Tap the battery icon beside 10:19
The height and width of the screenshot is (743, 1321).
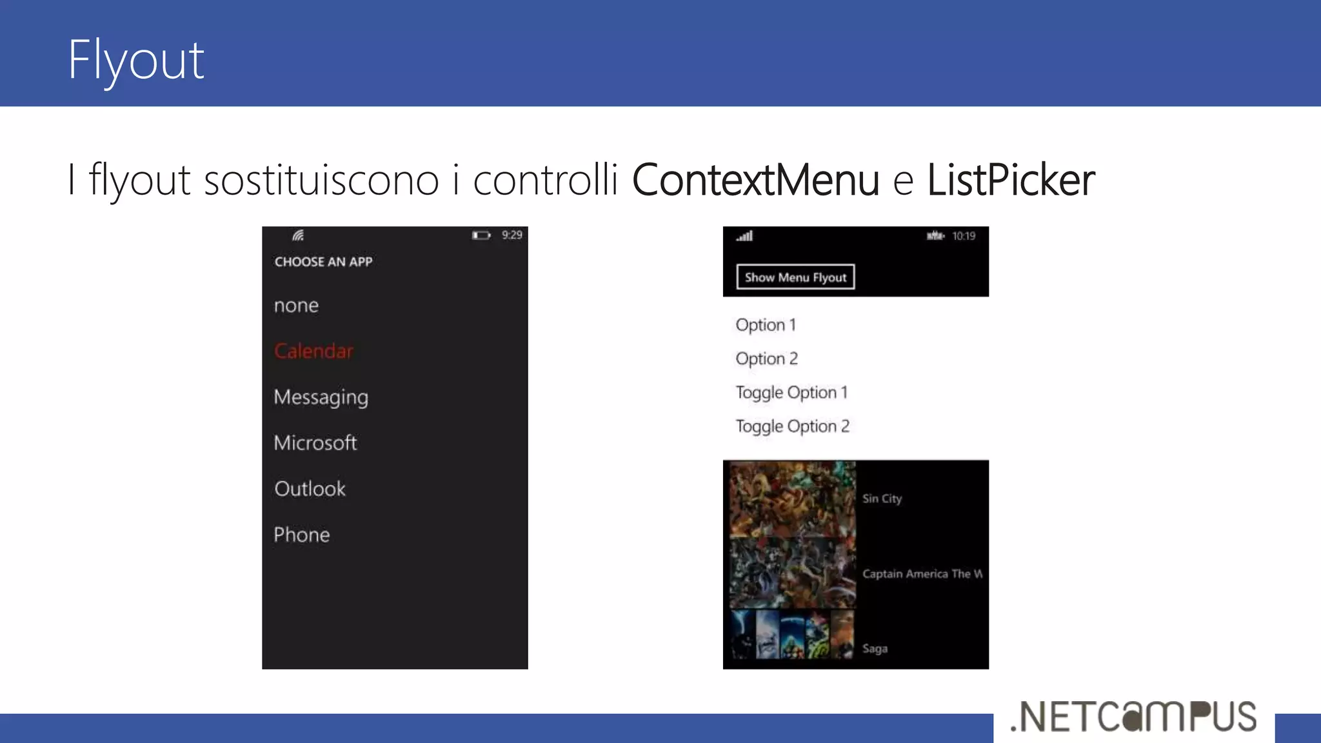click(x=935, y=236)
